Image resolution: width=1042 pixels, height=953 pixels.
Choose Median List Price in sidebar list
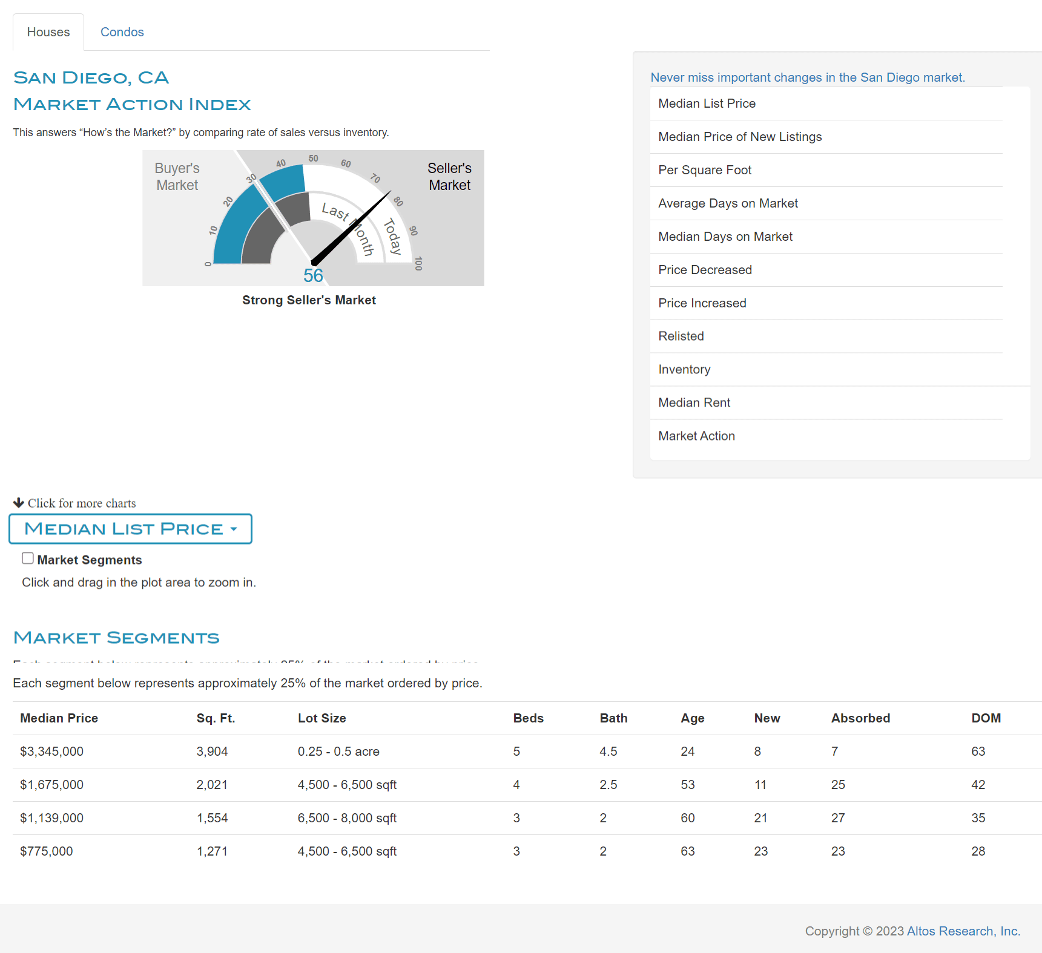click(x=826, y=103)
